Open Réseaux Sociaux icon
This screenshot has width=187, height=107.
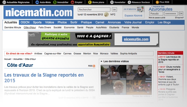click(x=130, y=2)
